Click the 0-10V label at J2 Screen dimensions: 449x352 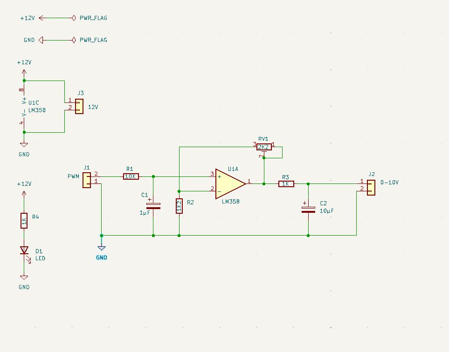389,182
